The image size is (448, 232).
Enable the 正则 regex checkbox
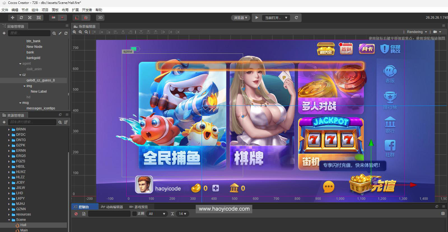134,214
